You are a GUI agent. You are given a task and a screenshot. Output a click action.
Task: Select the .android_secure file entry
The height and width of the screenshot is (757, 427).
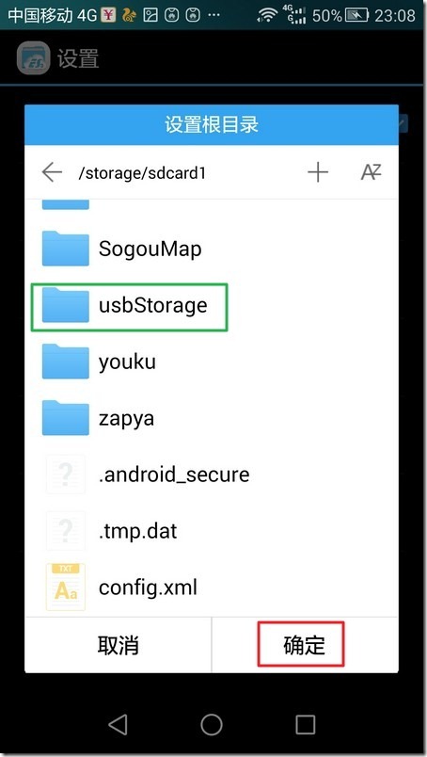[212, 475]
